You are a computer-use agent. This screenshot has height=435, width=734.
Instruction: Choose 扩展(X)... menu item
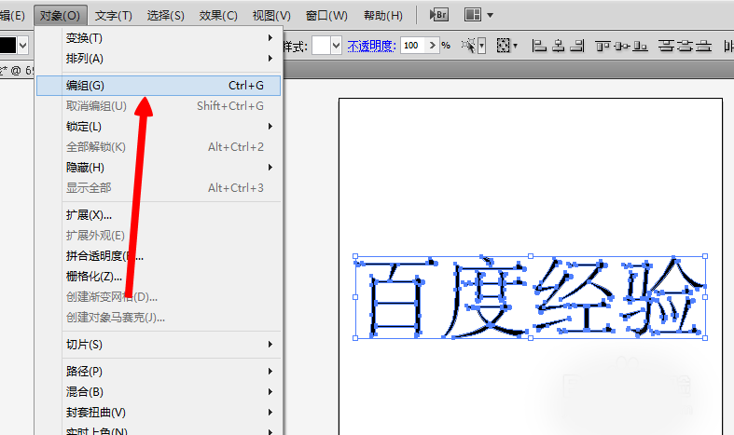[x=159, y=215]
